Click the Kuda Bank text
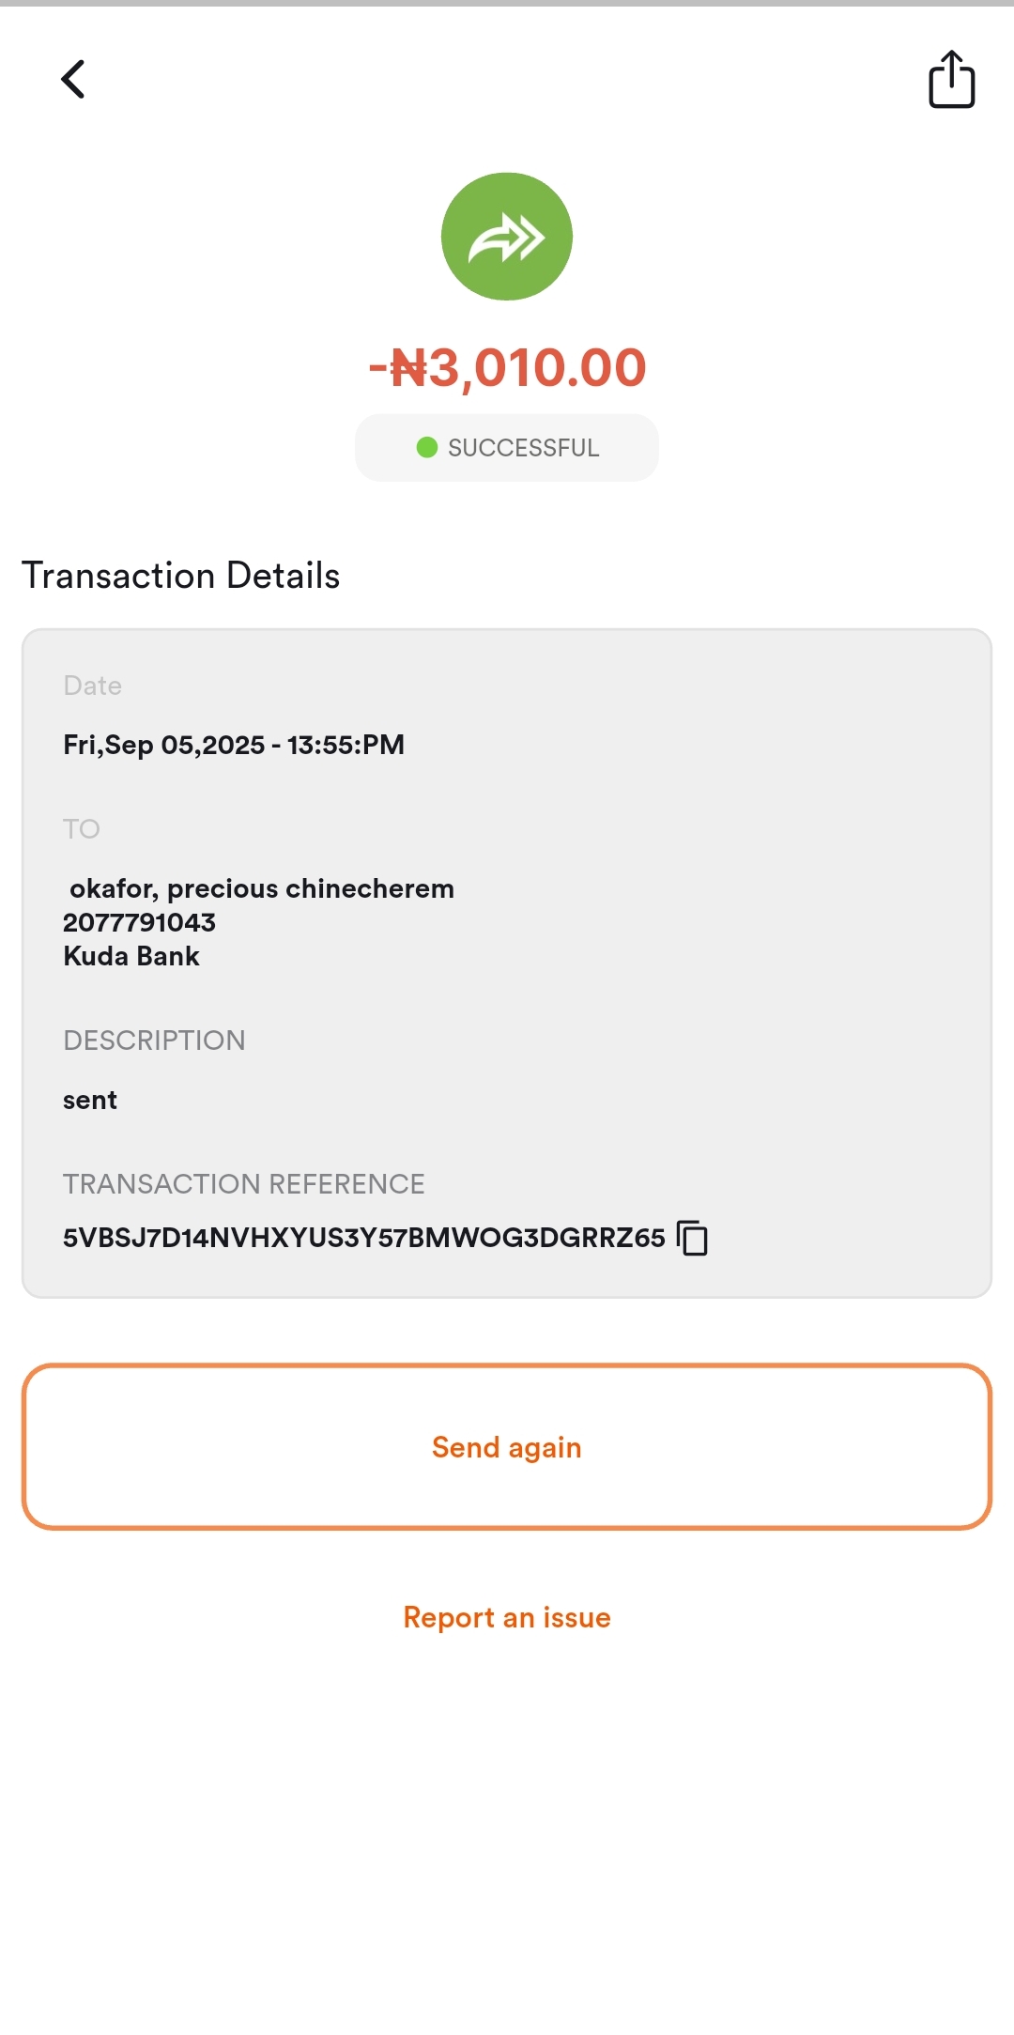Screen dimensions: 1014x2035 point(131,956)
